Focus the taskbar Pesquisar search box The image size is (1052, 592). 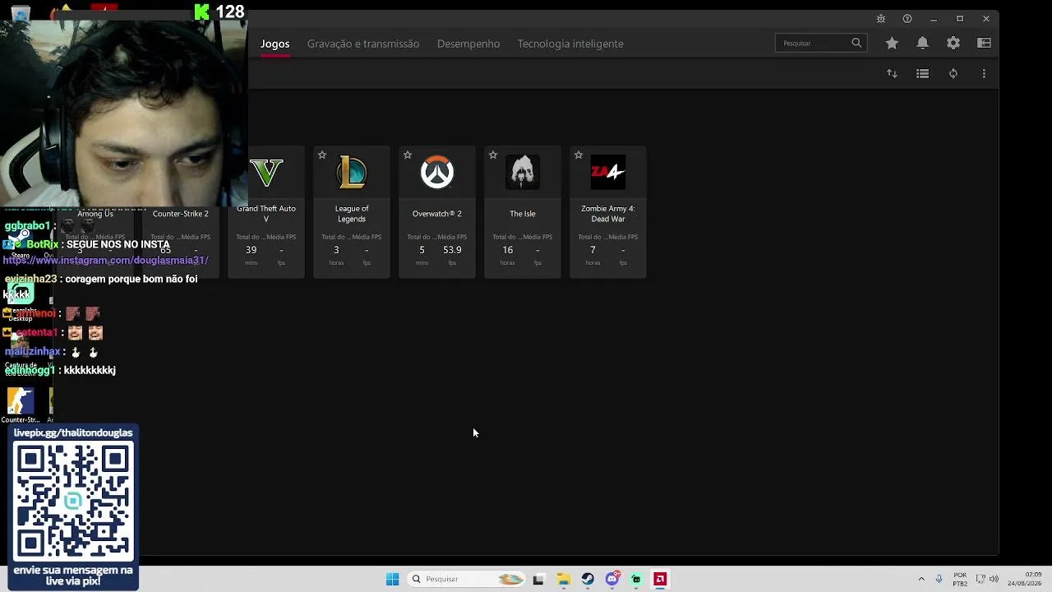tap(467, 579)
